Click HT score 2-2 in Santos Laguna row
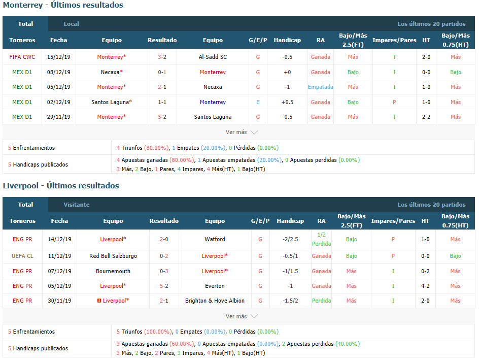 coord(426,117)
